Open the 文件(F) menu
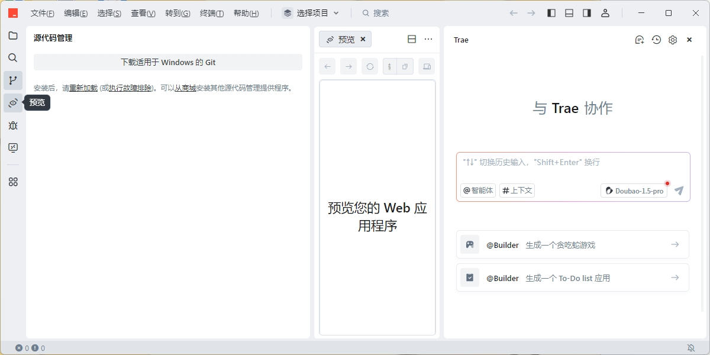 pos(43,13)
